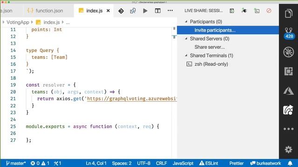Open the Debug view icon
Image resolution: width=298 pixels, height=167 pixels.
click(x=289, y=52)
